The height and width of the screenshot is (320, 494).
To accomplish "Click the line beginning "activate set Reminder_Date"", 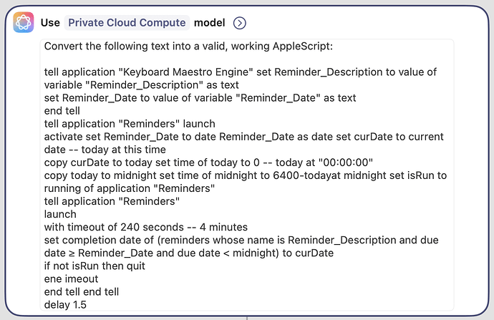I will pyautogui.click(x=243, y=137).
